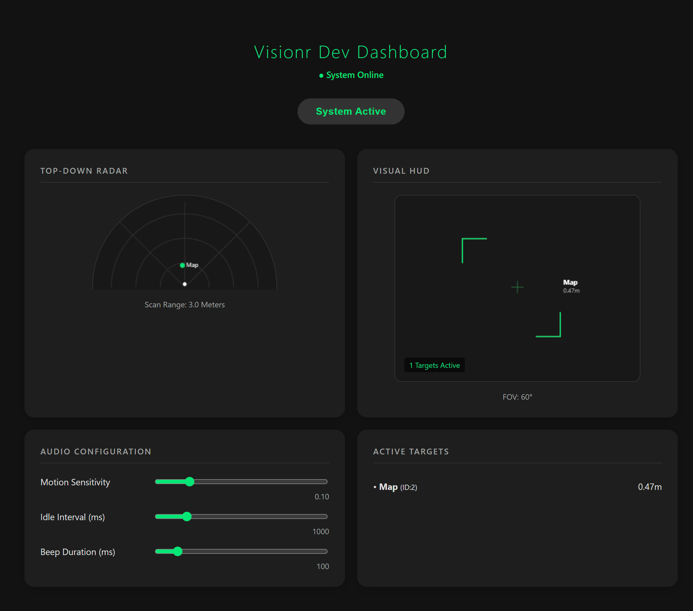Click the HUD center crosshair
693x611 pixels.
tap(517, 287)
